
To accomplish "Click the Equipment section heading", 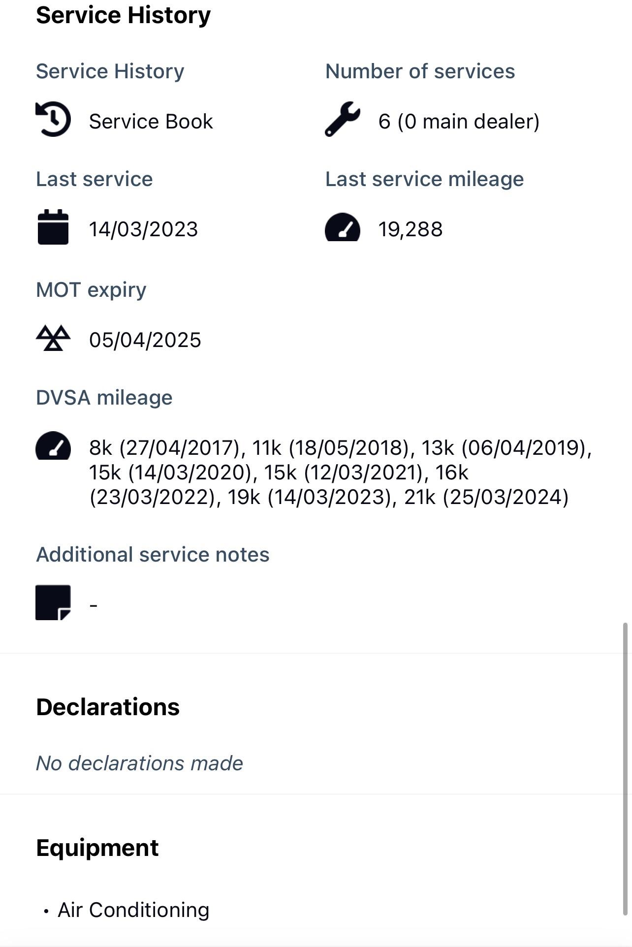I will coord(97,848).
